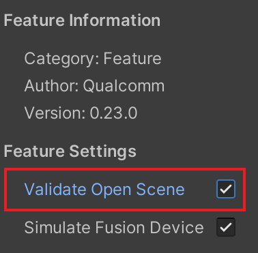Viewport: 258px width, 253px height.
Task: Click the word Validate in the blue label
Action: (55, 189)
